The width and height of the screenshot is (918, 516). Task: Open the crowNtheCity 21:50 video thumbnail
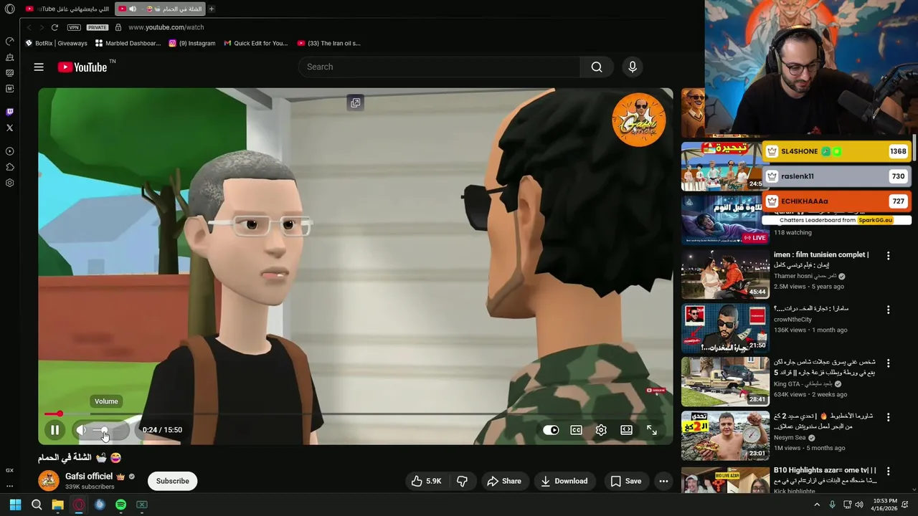point(725,328)
